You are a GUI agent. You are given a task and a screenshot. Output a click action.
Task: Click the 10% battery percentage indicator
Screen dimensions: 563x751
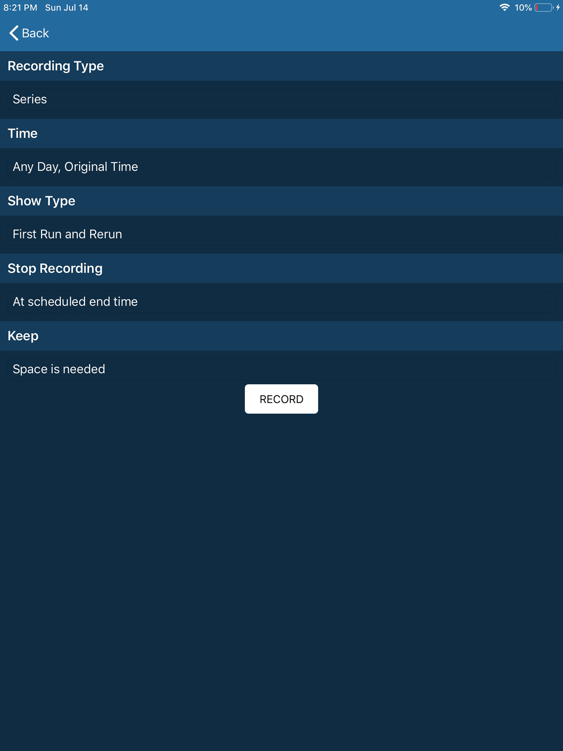point(523,7)
